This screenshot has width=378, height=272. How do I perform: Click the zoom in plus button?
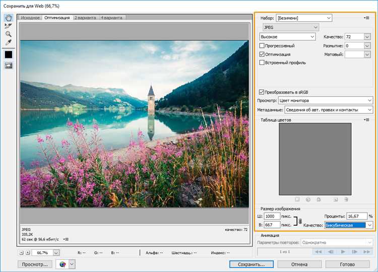pos(28,252)
